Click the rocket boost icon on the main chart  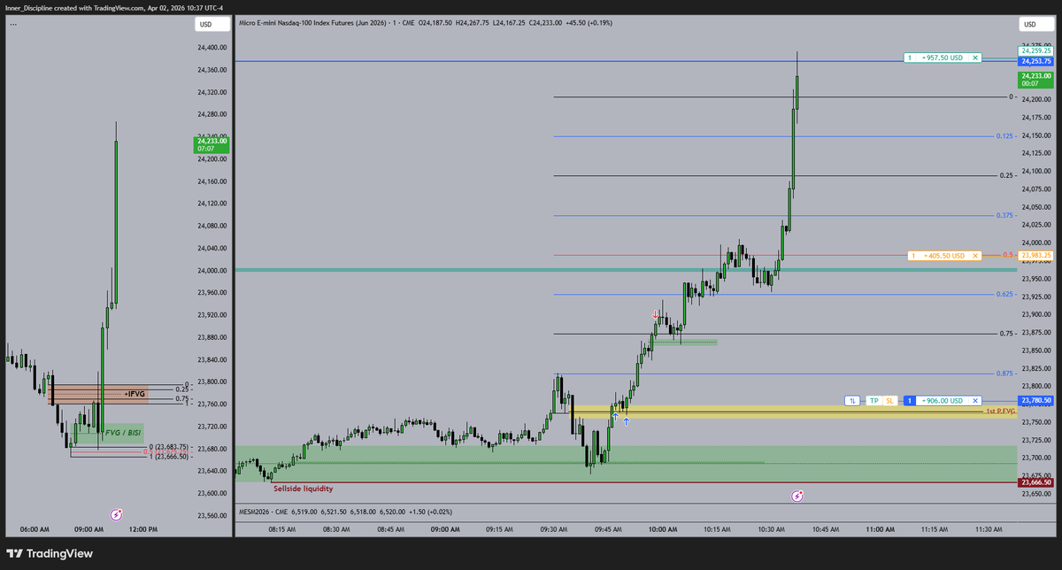797,496
